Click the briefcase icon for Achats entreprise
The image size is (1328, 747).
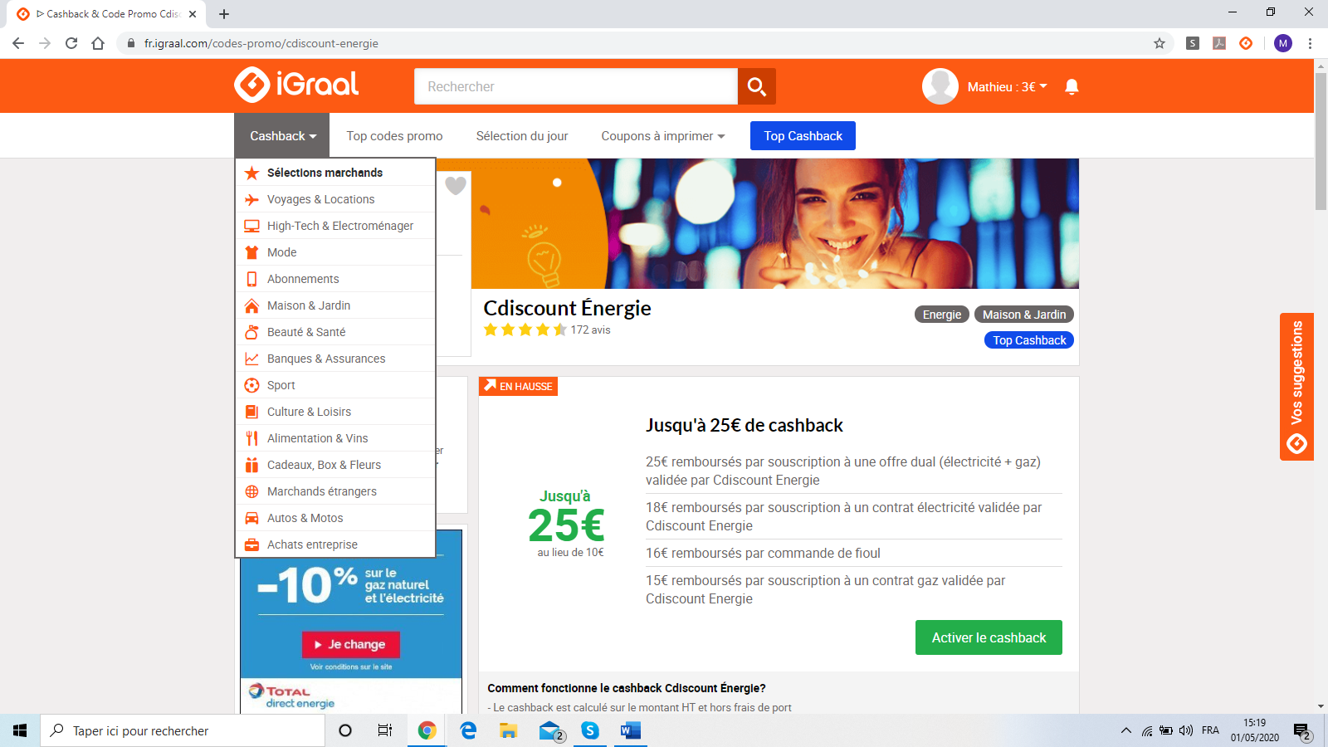[252, 544]
